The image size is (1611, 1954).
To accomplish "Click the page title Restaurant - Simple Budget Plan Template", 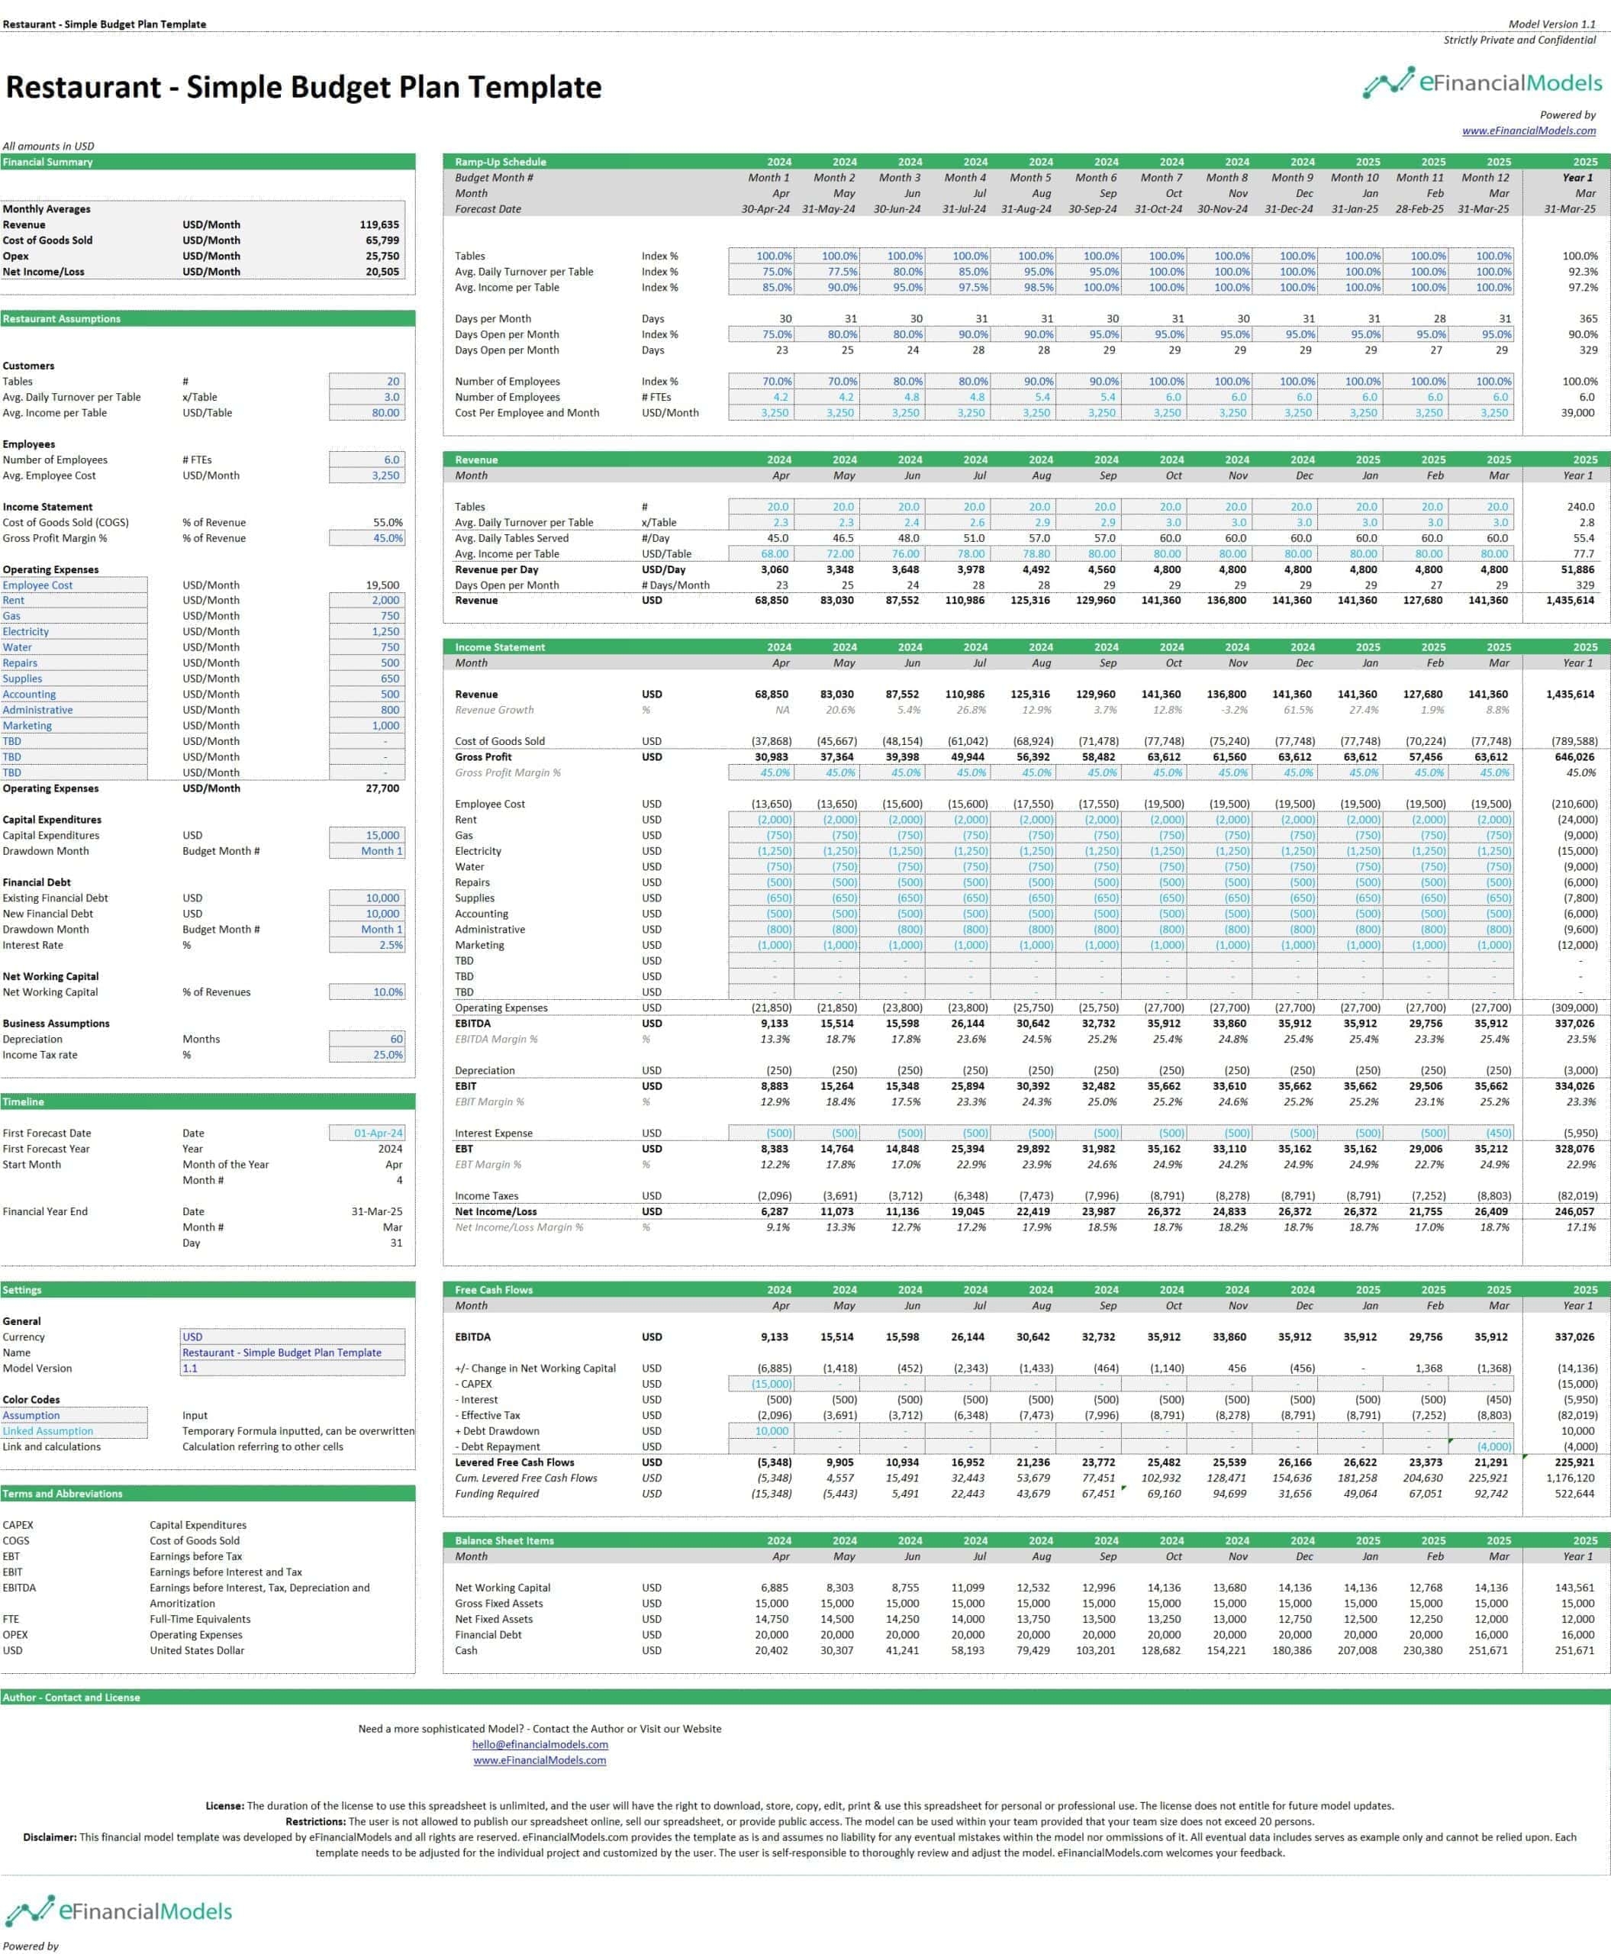I will [x=304, y=87].
